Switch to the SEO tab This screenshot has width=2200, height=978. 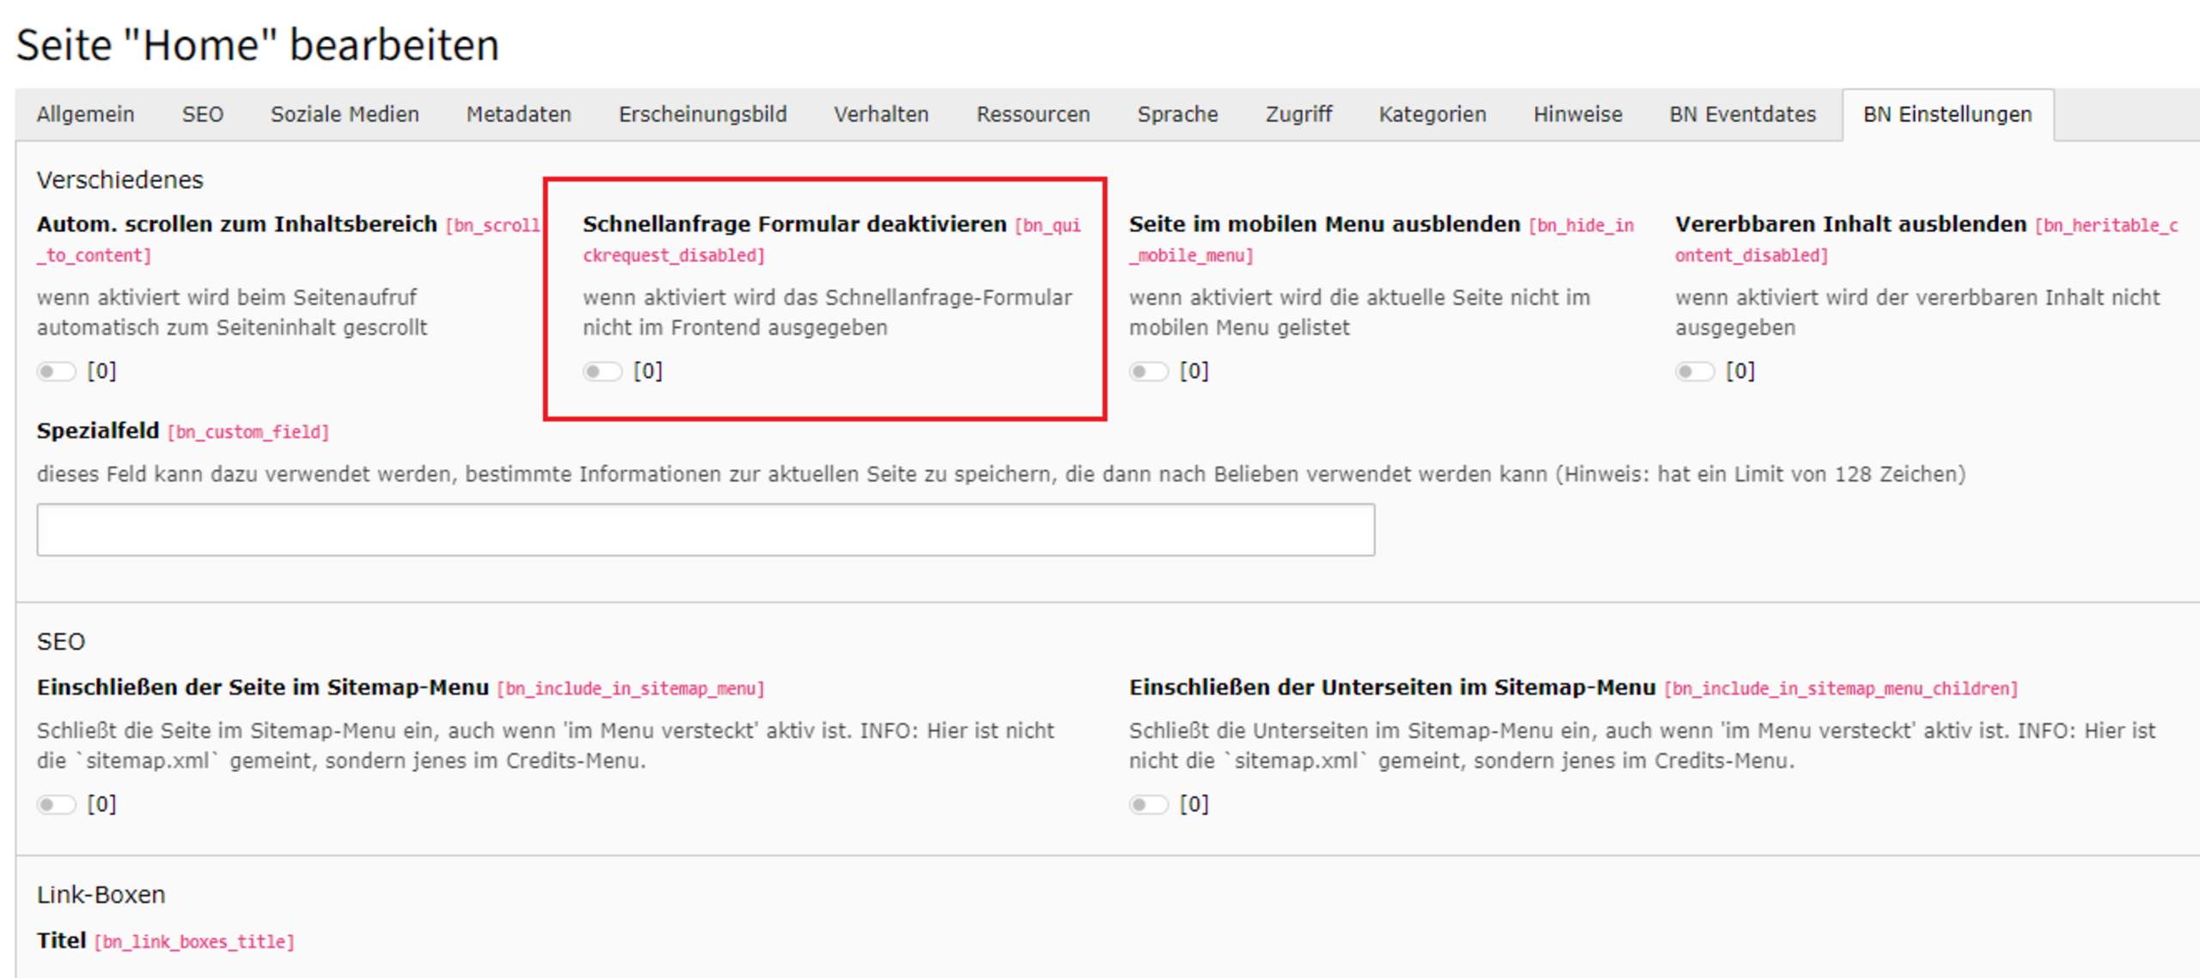click(203, 114)
